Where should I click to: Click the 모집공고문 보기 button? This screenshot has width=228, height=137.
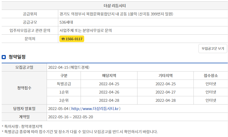[213, 49]
